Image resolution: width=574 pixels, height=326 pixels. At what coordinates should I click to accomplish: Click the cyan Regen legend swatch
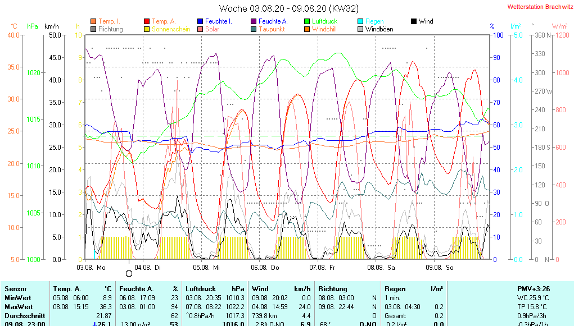click(x=361, y=21)
